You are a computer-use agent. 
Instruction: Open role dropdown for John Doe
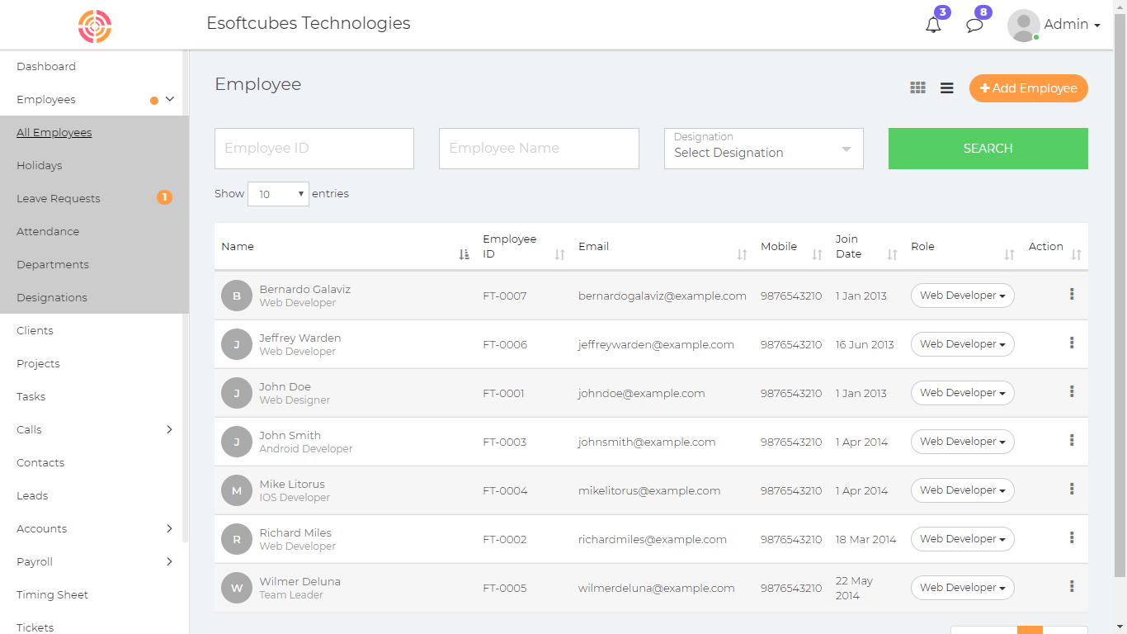pyautogui.click(x=962, y=393)
